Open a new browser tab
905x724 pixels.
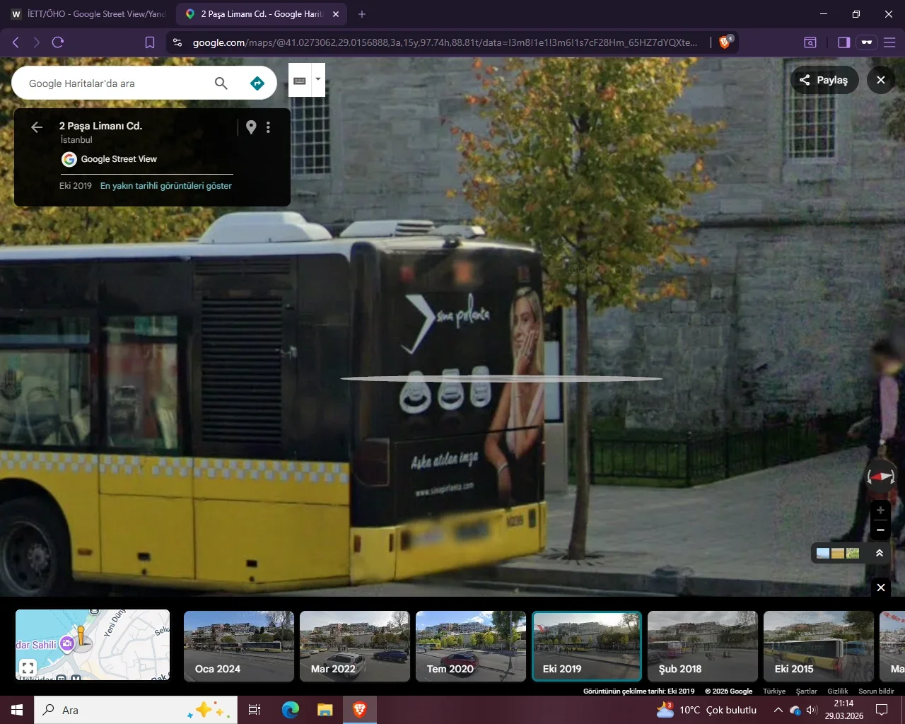(x=362, y=14)
